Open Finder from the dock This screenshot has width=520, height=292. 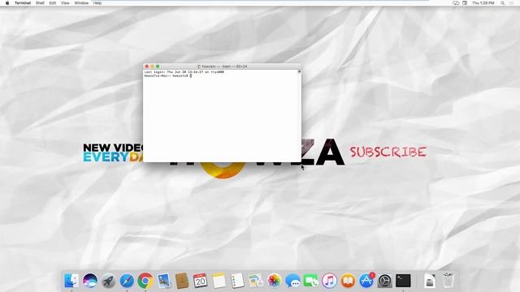point(71,281)
